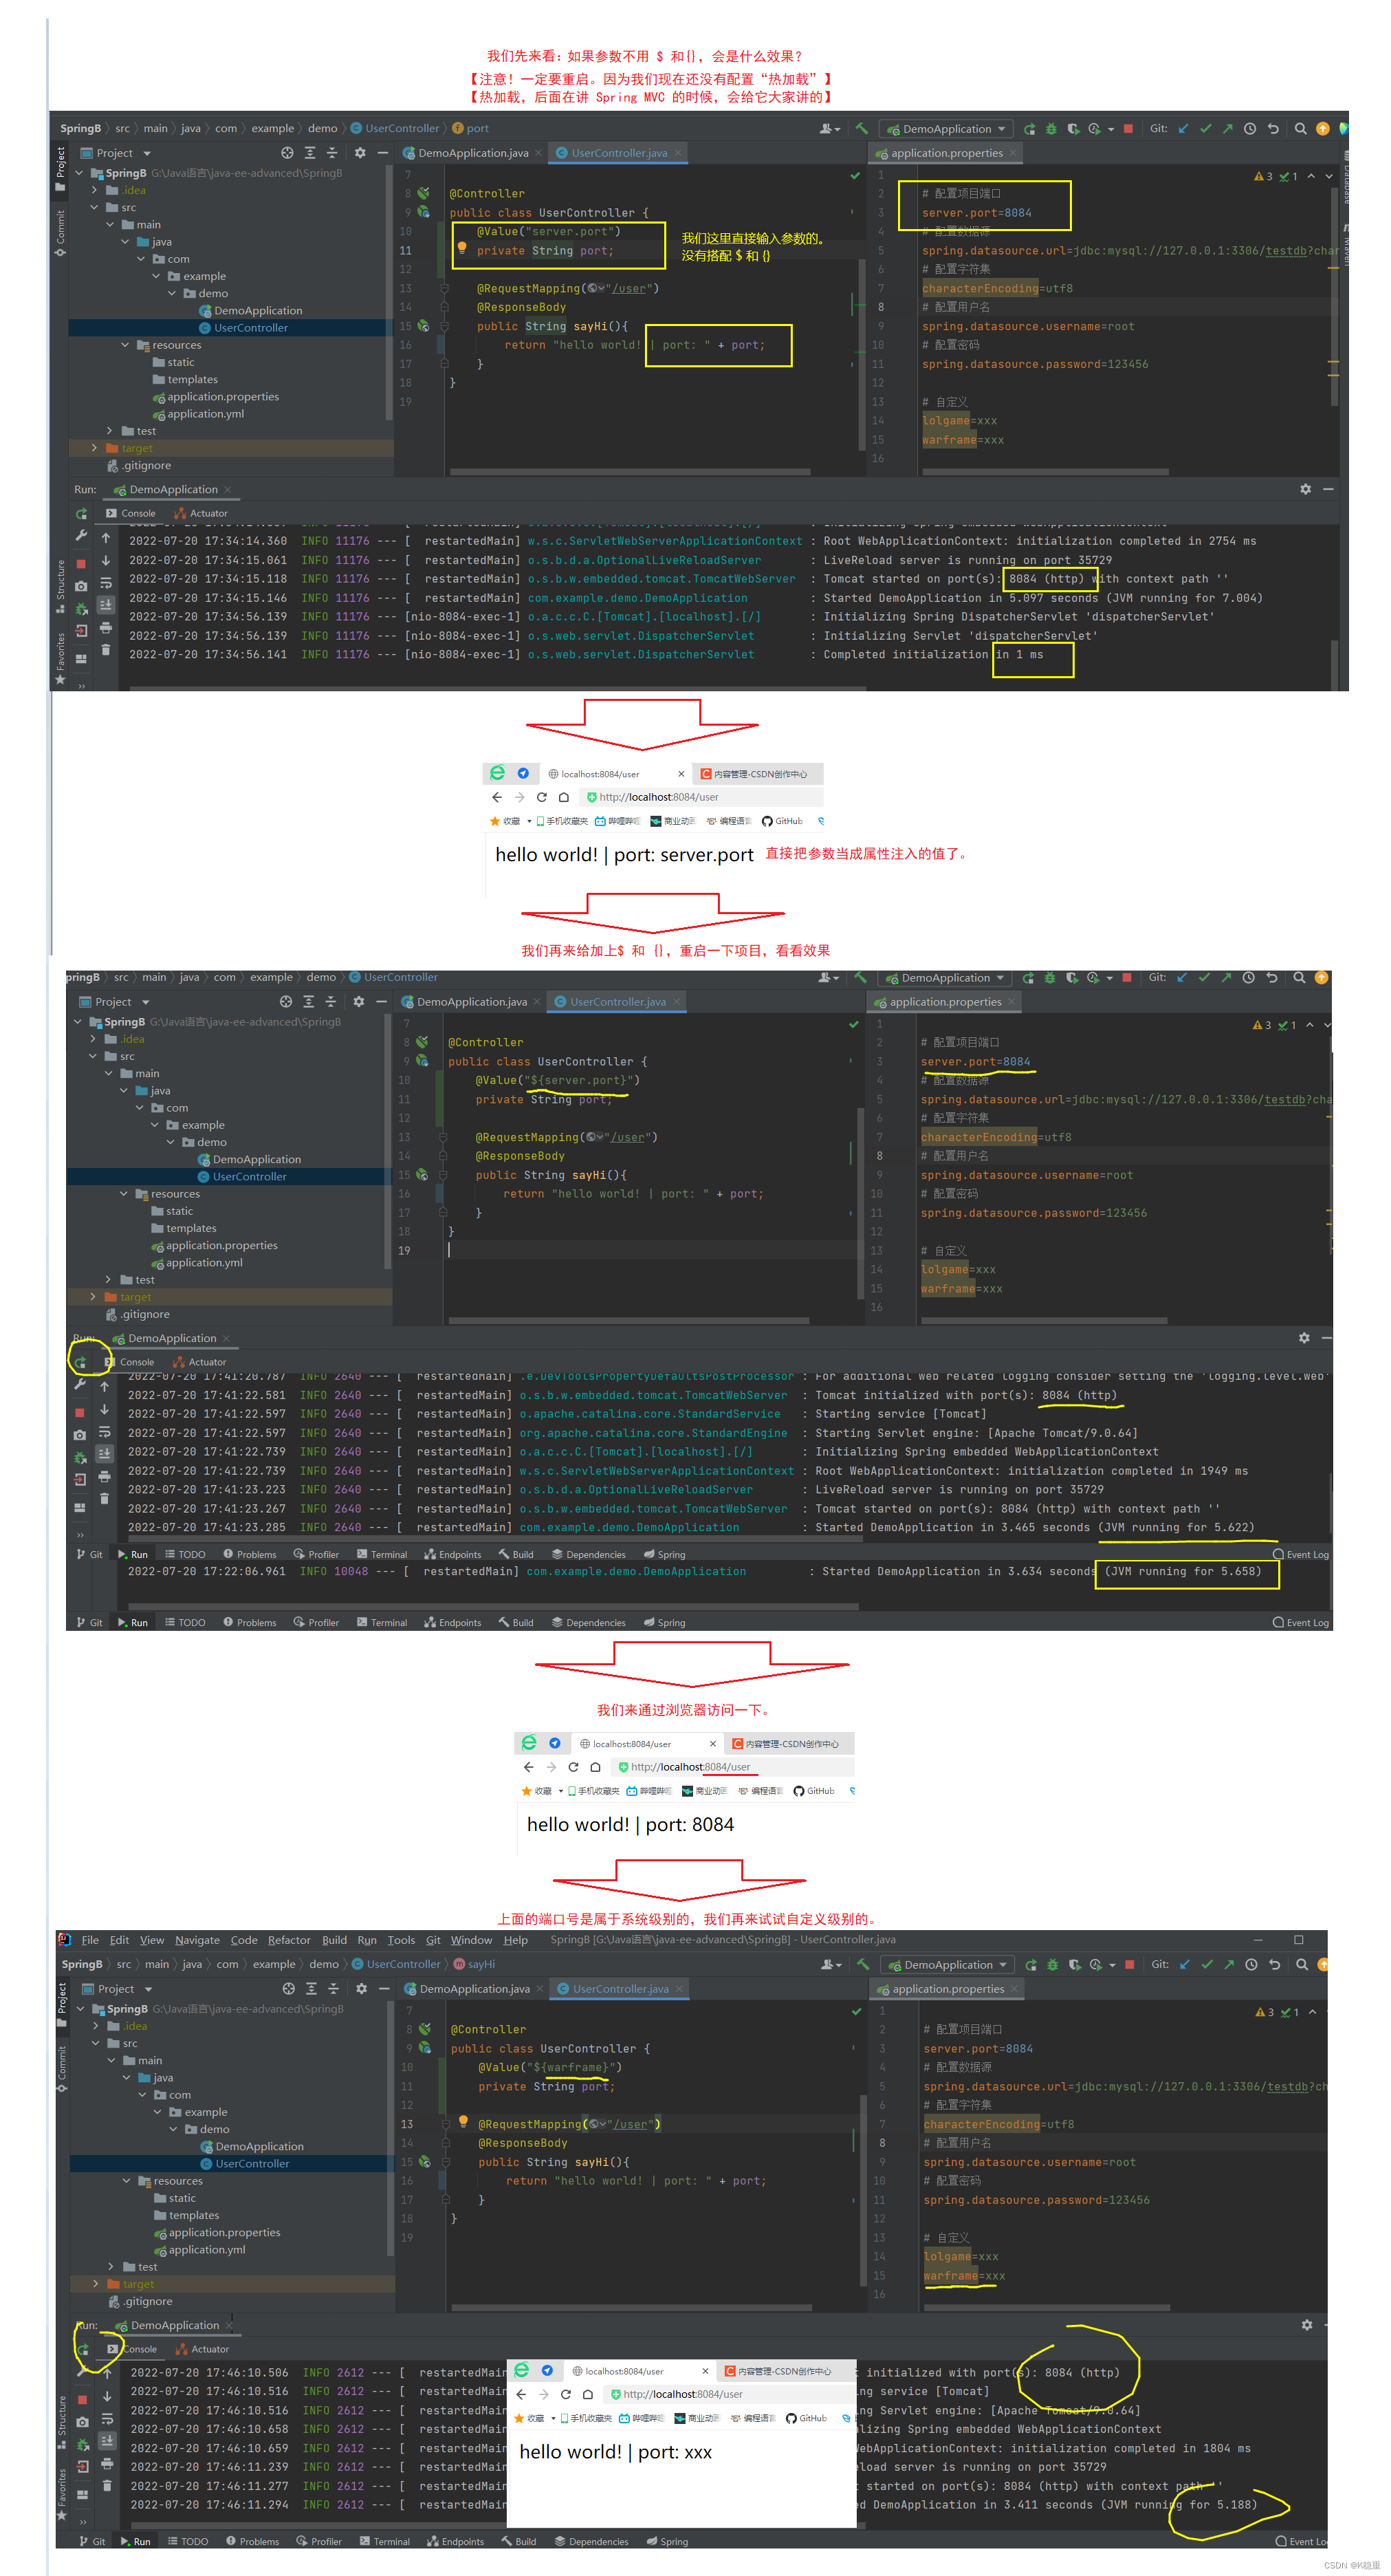Screen dimensions: 1391x2576
Task: Toggle scroll-to-end in middle IDE console
Action: (104, 1454)
